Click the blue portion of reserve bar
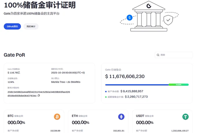Screen dimensions: 197x133 [137, 85]
